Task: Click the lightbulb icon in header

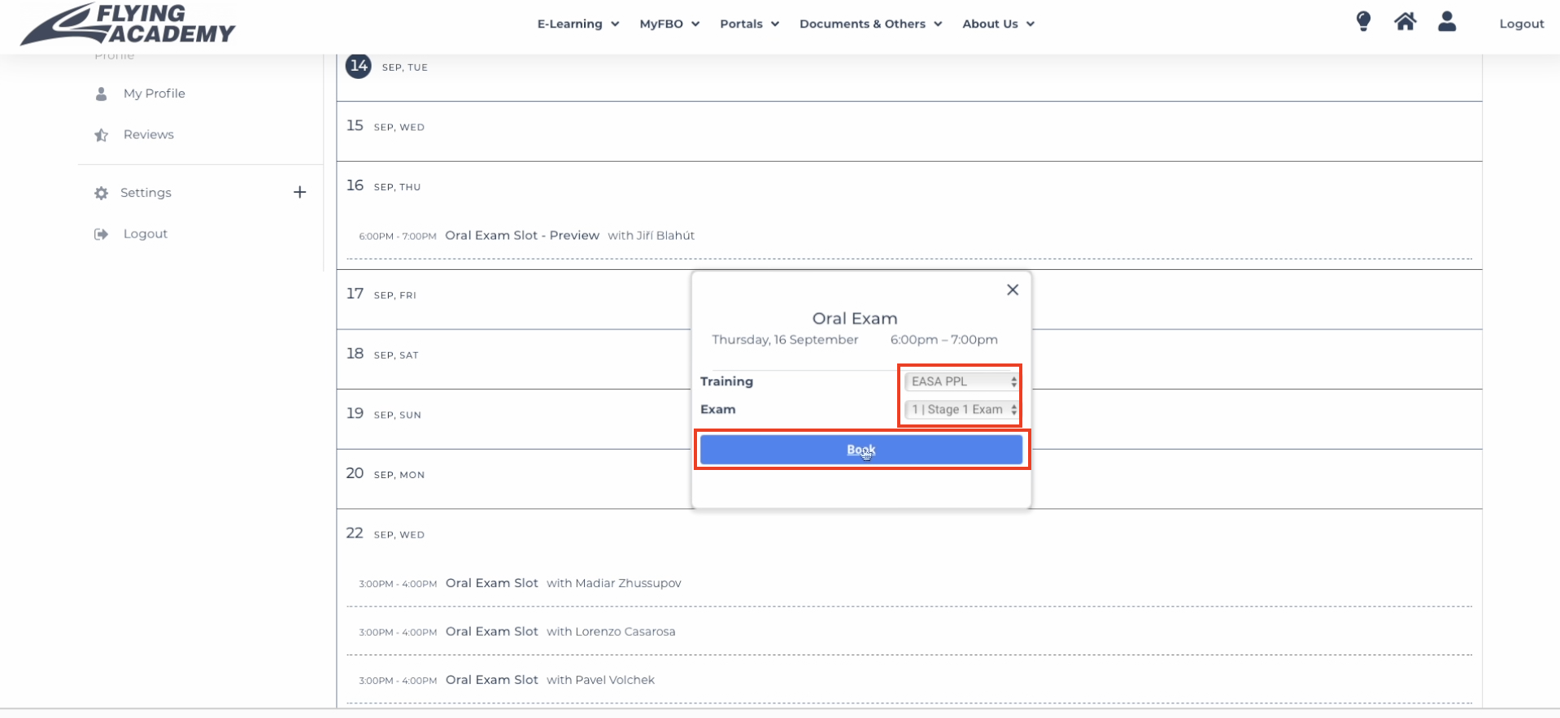Action: click(x=1363, y=22)
